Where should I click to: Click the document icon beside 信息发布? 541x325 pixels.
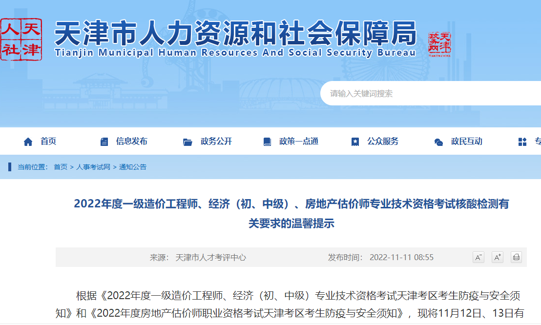click(x=104, y=142)
